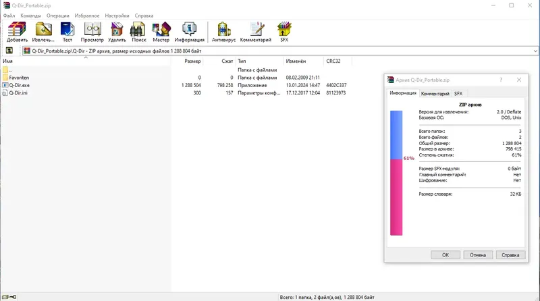Open the Файл menu

pyautogui.click(x=9, y=16)
